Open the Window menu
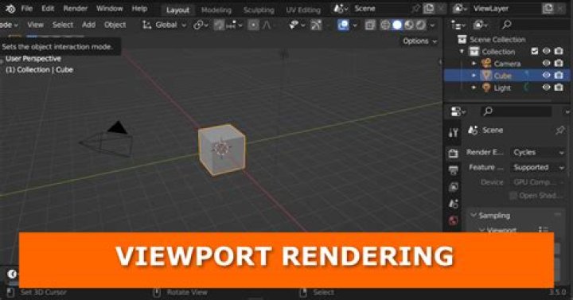Screen dimensions: 573x300 [109, 9]
